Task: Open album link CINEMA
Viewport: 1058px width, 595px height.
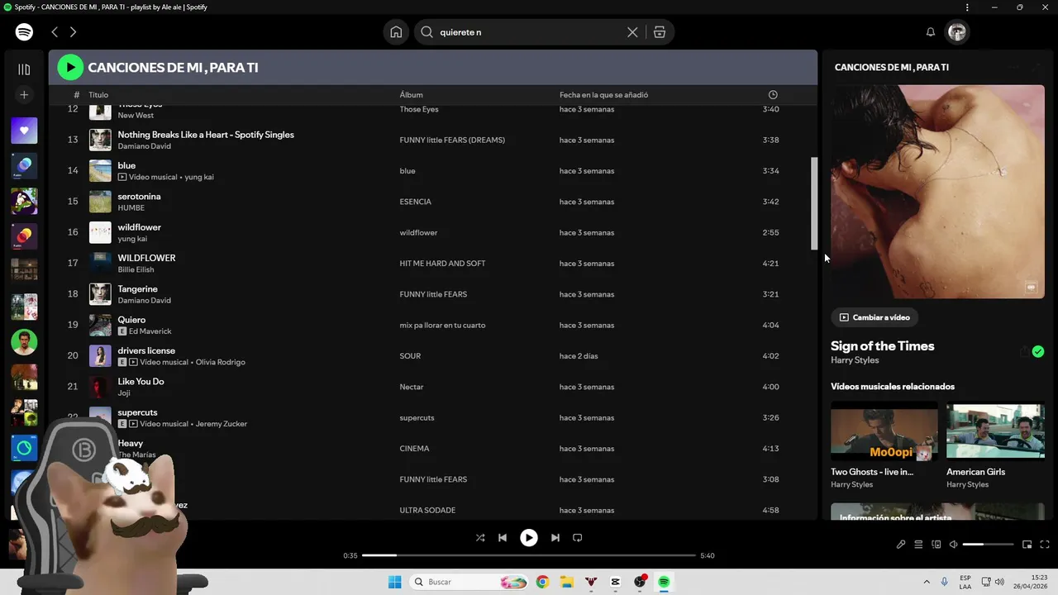Action: [x=414, y=449]
